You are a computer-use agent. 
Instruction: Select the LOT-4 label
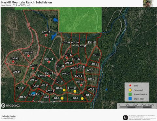pyautogui.click(x=91, y=79)
